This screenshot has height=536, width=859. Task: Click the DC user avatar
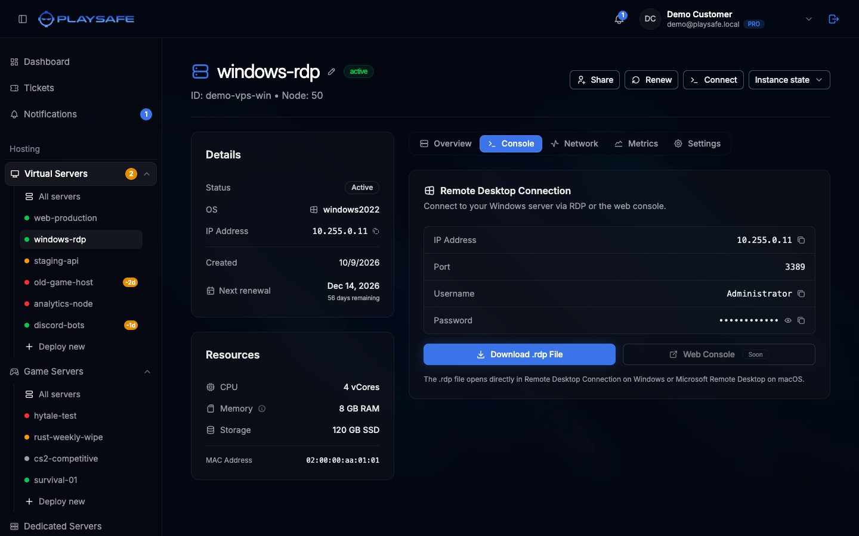click(x=650, y=19)
